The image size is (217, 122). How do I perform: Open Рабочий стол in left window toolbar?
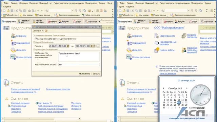point(10,15)
